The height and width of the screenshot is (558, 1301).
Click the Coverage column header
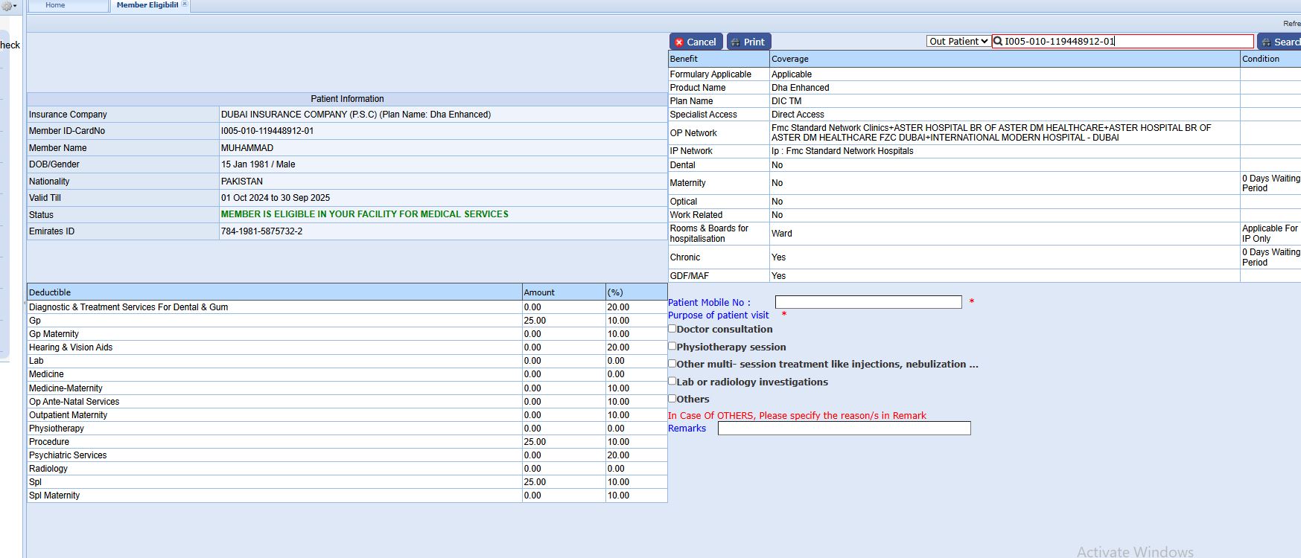(x=789, y=59)
